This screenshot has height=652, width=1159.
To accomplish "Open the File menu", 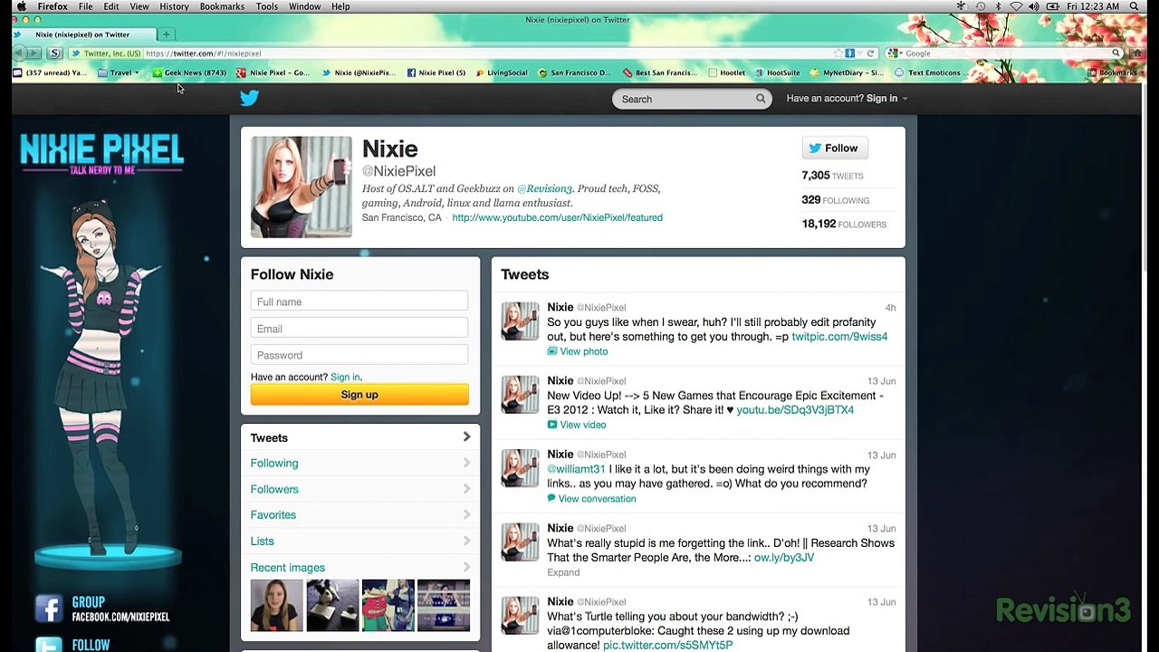I will point(85,6).
